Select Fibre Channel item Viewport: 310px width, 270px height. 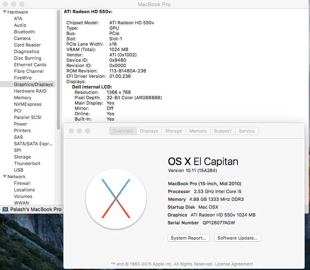pos(29,71)
